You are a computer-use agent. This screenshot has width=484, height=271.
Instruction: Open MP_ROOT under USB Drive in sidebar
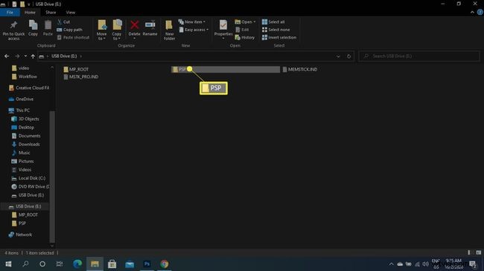tap(25, 215)
